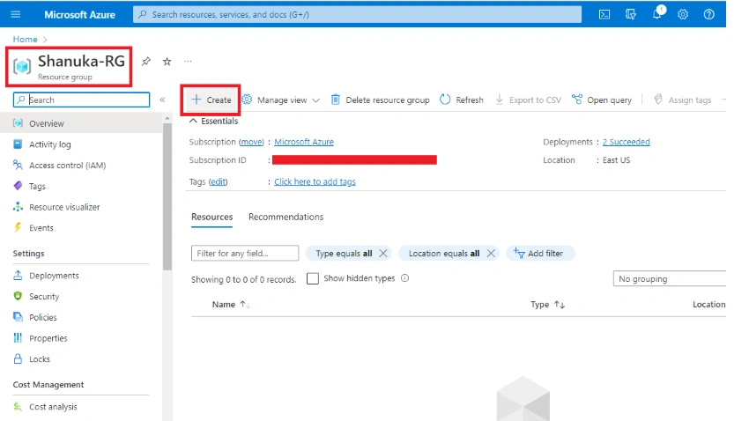Click the Access control (IAM) icon
Screen dimensions: 749x421
pos(18,166)
